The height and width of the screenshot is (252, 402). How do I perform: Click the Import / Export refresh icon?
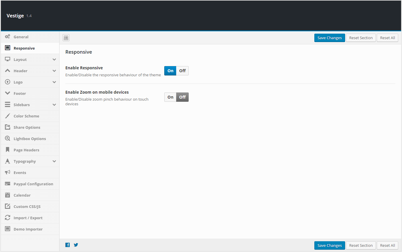(x=8, y=218)
